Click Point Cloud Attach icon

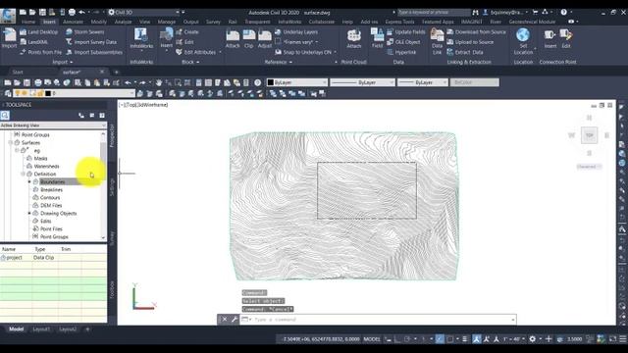coord(353,39)
